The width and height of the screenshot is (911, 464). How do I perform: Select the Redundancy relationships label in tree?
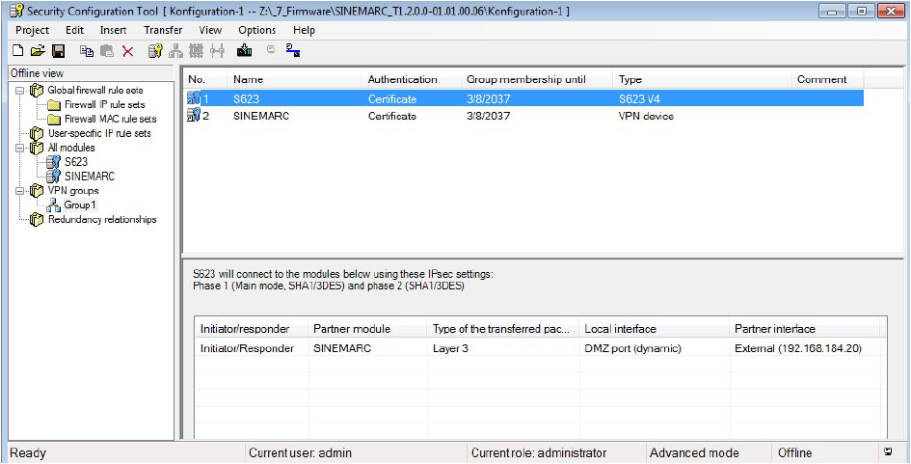click(x=102, y=219)
